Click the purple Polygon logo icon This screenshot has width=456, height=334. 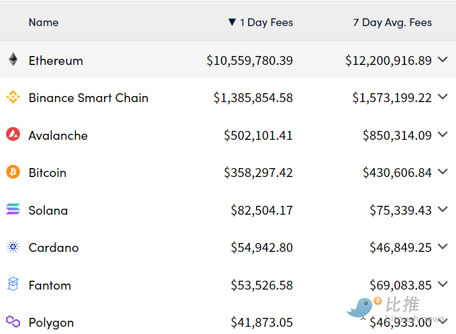[x=13, y=321]
